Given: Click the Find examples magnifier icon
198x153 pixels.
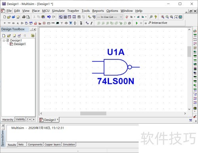Looking at the screenshot, I should tap(151, 17).
